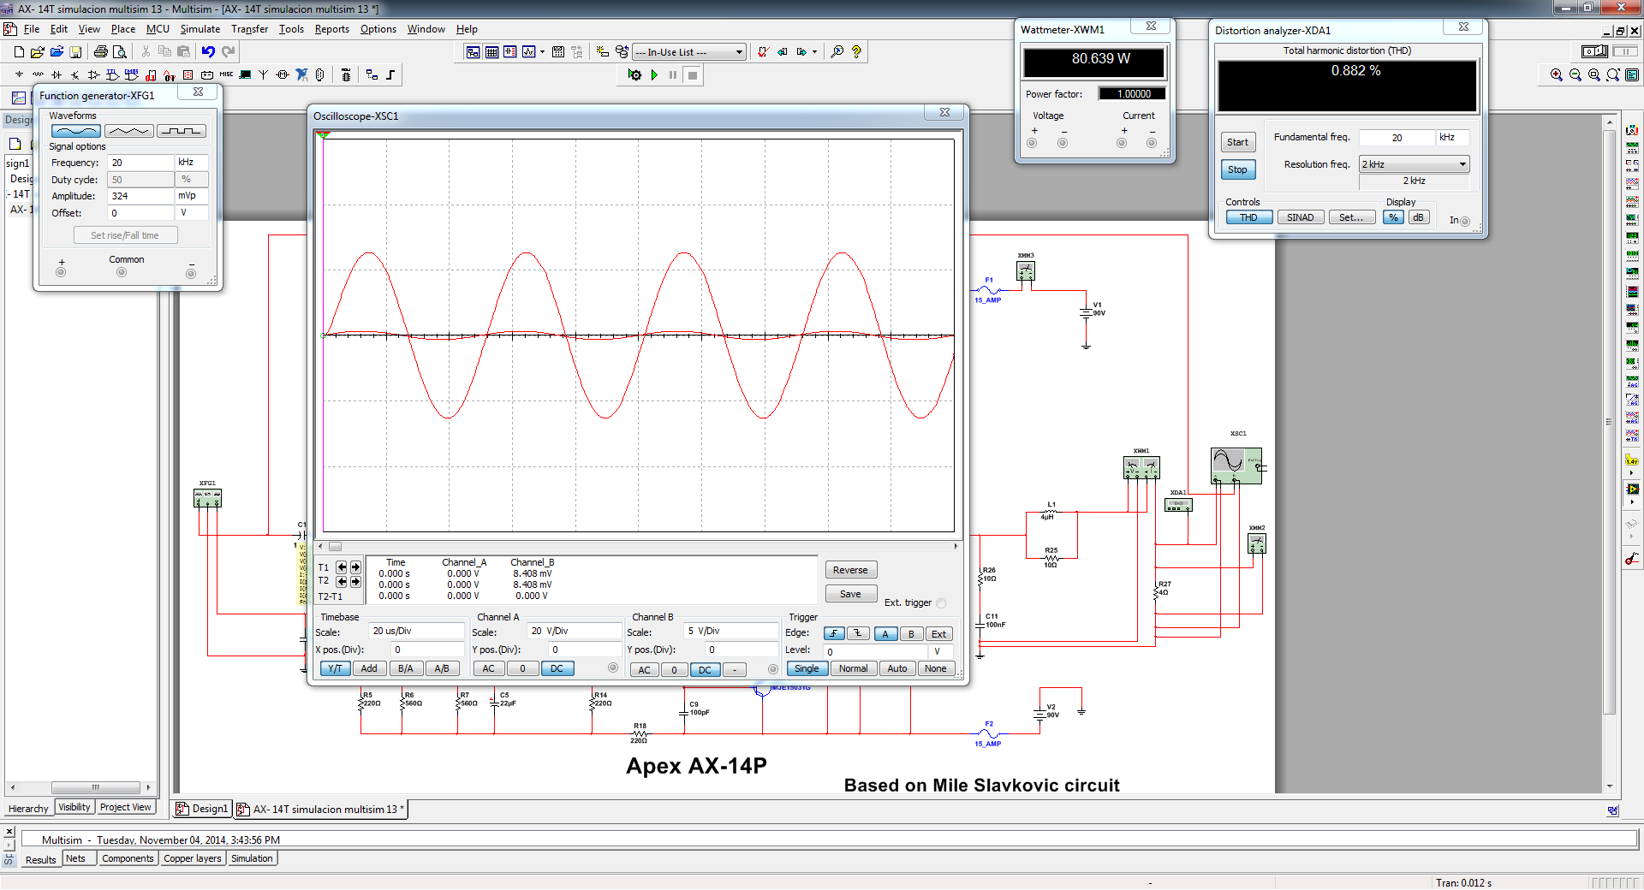Place a Diode component icon

[57, 75]
